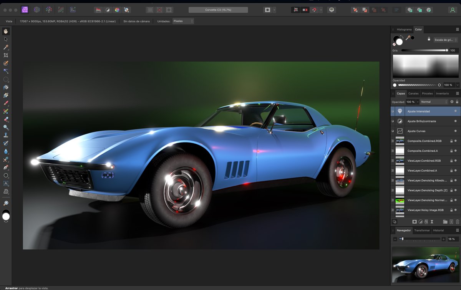Toggle lock on Composite.Combined.A layer
The width and height of the screenshot is (461, 290).
(451, 151)
